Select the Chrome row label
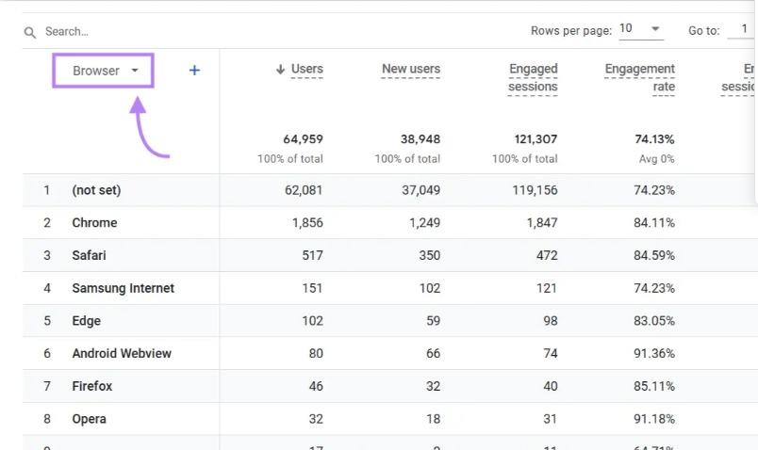The height and width of the screenshot is (450, 758). click(x=94, y=222)
